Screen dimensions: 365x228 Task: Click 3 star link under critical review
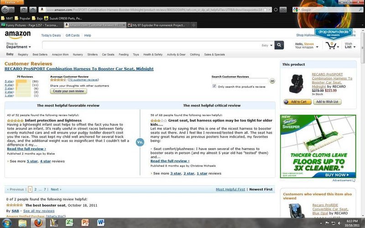176,173
